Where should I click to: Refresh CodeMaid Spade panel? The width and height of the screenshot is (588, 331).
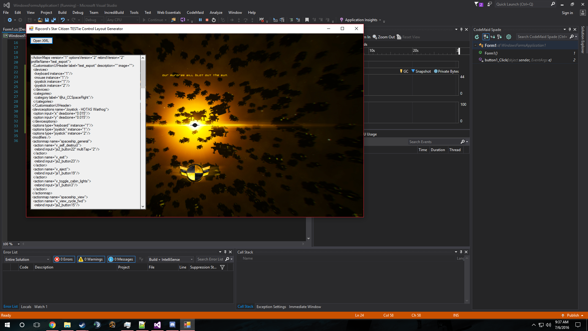click(477, 37)
